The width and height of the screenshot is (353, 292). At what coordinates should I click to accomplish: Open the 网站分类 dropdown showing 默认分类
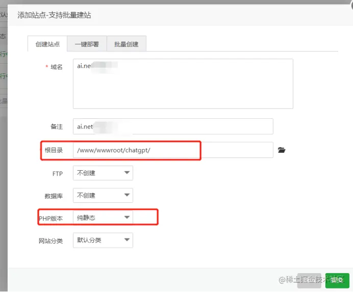click(103, 240)
